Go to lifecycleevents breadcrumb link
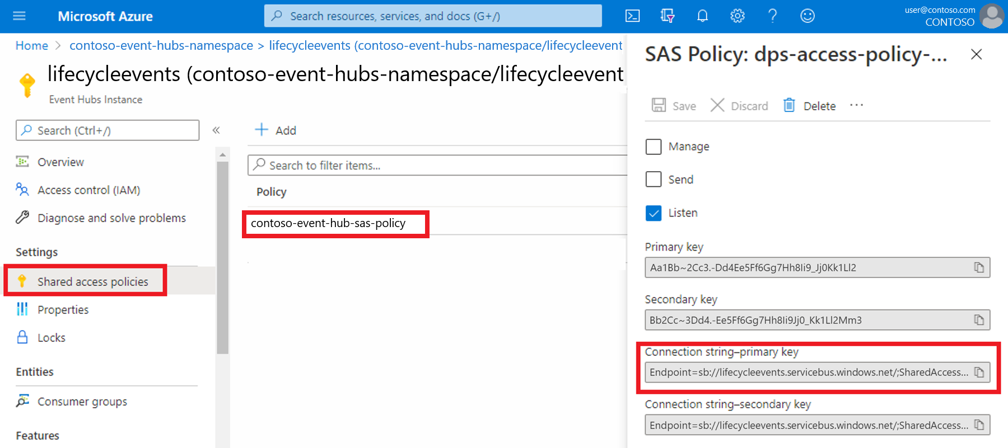This screenshot has width=1008, height=448. [446, 45]
